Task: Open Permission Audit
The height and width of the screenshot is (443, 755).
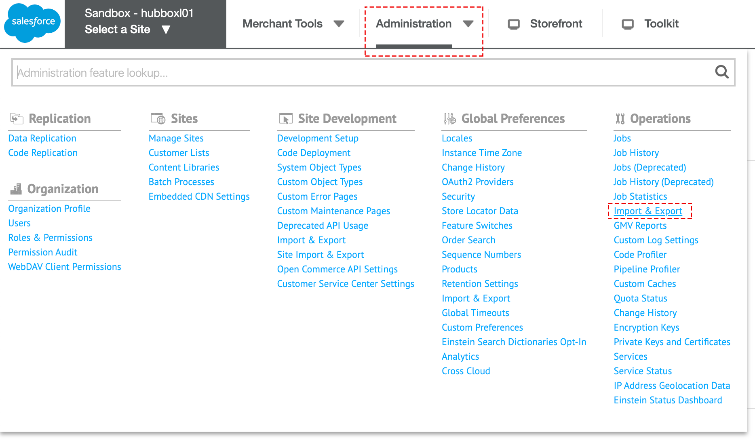Action: pyautogui.click(x=43, y=252)
